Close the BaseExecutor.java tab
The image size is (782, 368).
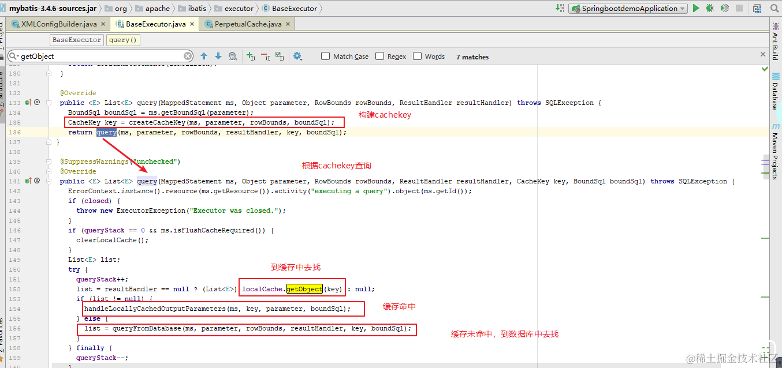coord(192,24)
